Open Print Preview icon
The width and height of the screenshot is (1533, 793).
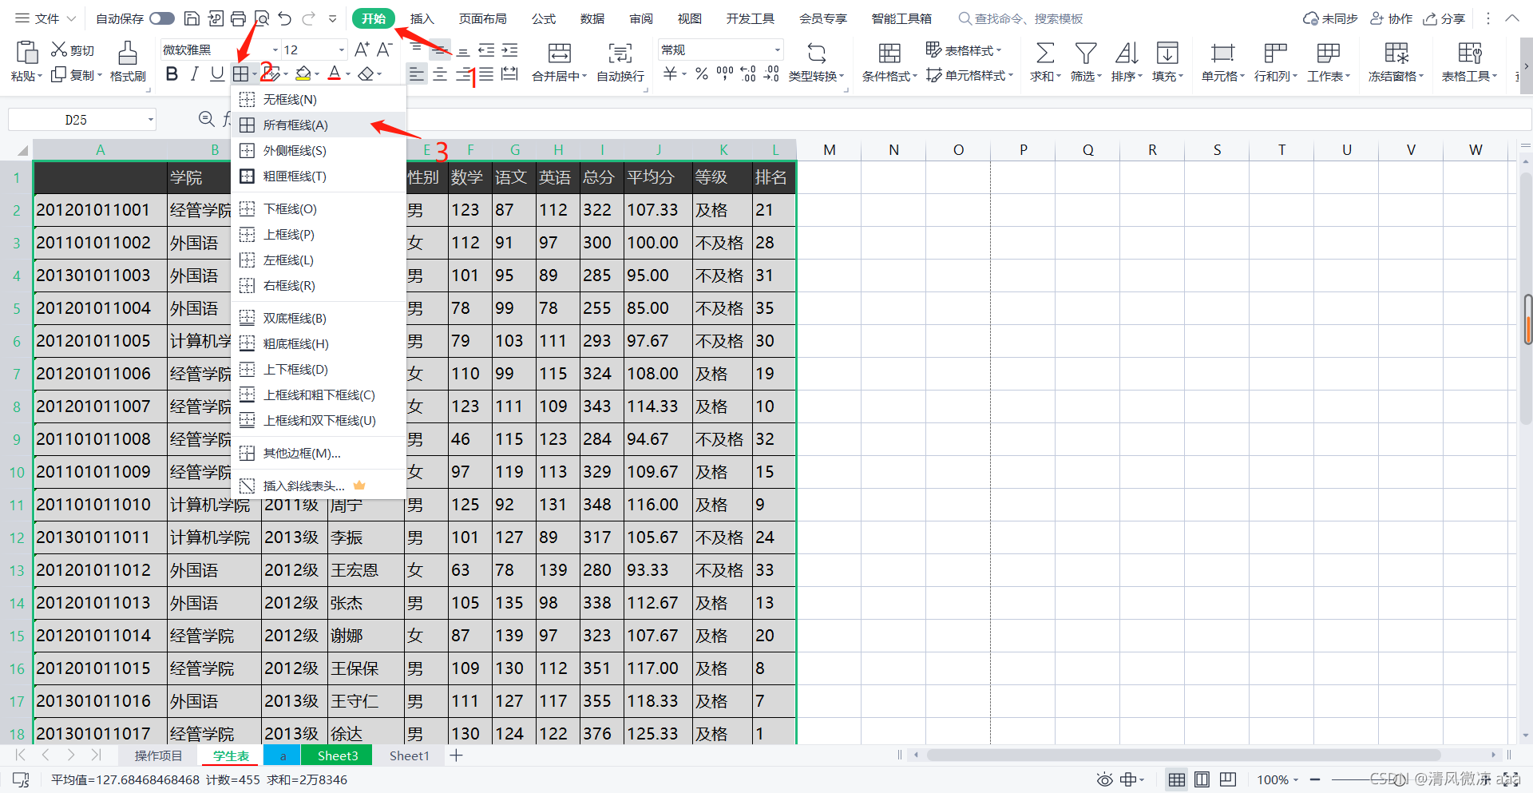(261, 18)
